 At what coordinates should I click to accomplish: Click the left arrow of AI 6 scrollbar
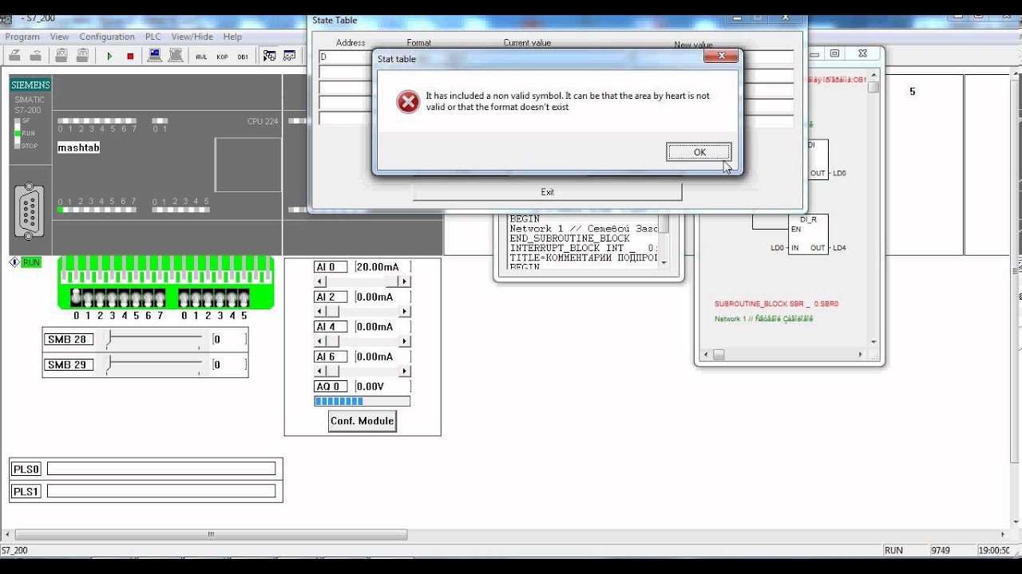tap(320, 371)
